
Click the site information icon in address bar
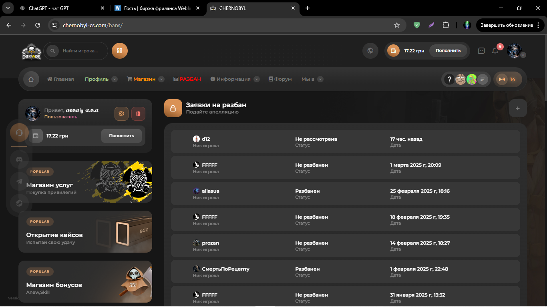pos(55,25)
